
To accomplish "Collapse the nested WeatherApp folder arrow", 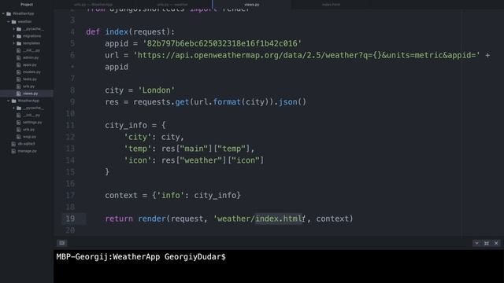I will pyautogui.click(x=9, y=101).
